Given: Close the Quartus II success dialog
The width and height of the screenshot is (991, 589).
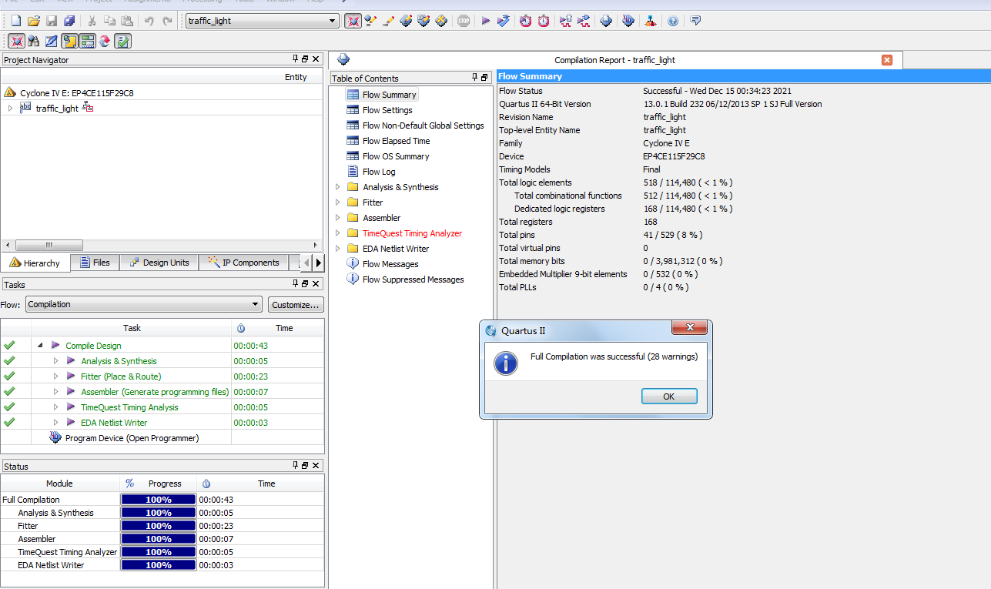Looking at the screenshot, I should 690,329.
